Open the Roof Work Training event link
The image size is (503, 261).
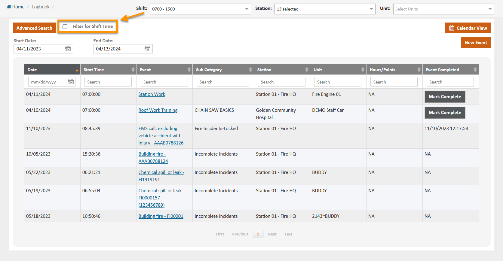158,110
